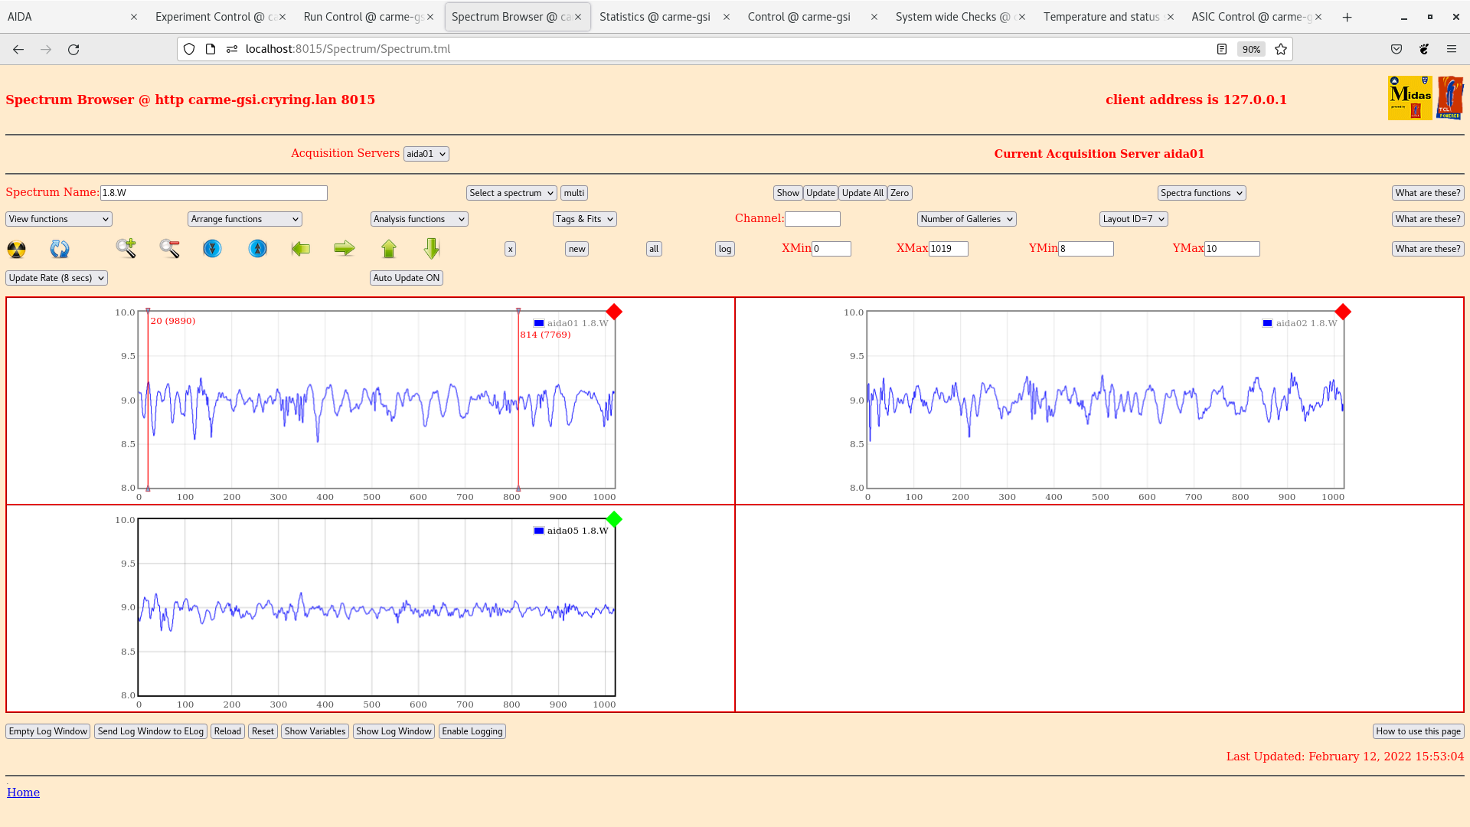The height and width of the screenshot is (827, 1470).
Task: Toggle the multi spectrum button
Action: click(x=573, y=193)
